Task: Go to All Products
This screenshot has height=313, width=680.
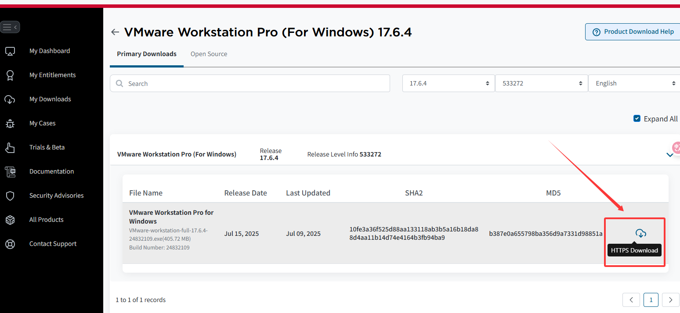Action: coord(47,220)
